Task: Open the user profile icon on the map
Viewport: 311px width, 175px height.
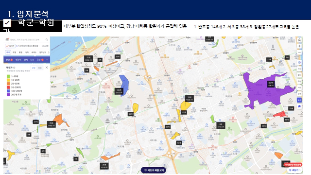Action: click(299, 40)
